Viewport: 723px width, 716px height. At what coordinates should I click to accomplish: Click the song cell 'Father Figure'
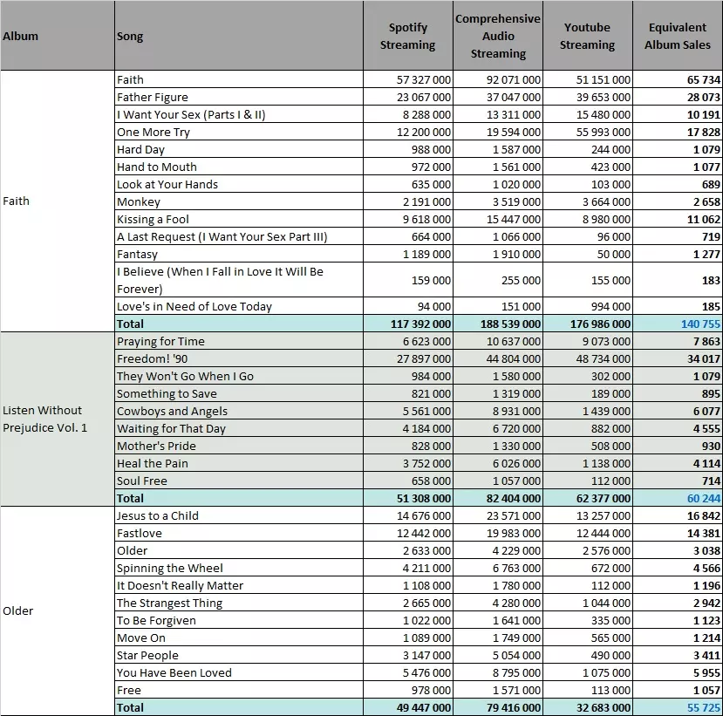pyautogui.click(x=239, y=97)
